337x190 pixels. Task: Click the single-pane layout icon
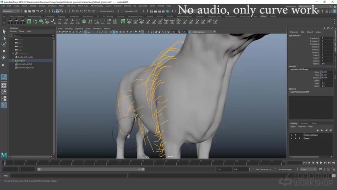click(x=4, y=85)
